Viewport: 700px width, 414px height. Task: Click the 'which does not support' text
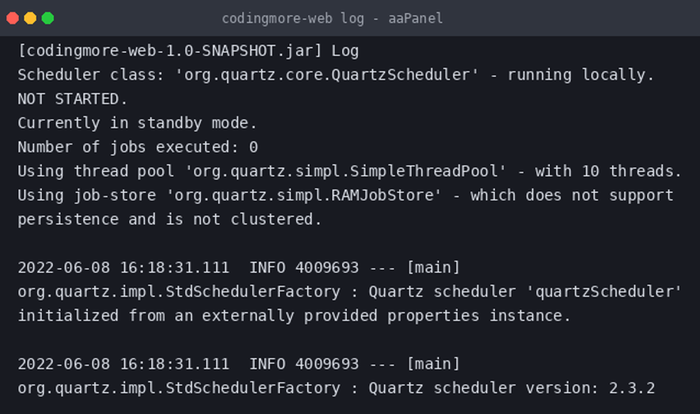point(572,196)
